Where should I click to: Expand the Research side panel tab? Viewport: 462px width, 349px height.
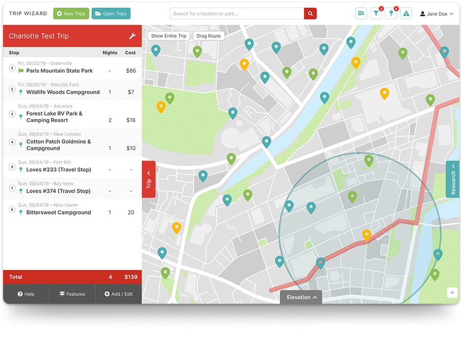coord(453,179)
